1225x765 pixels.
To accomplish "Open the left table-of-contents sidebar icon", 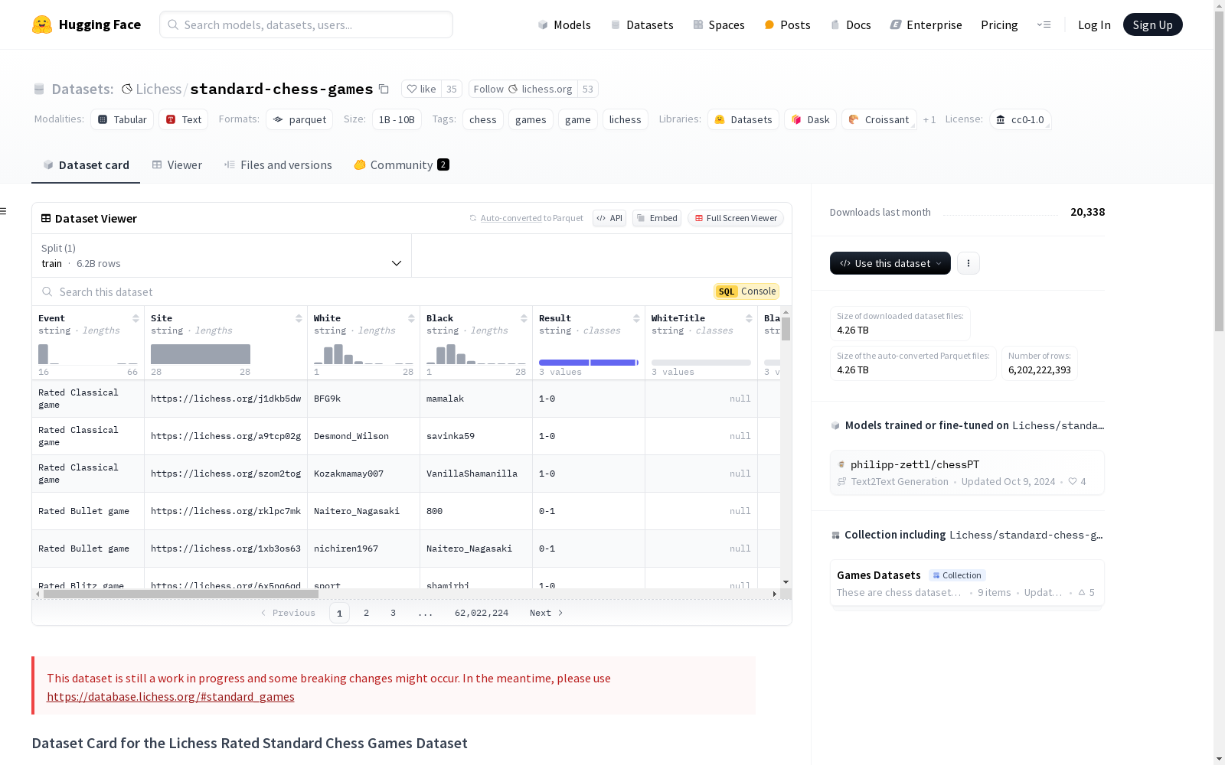I will [x=4, y=211].
